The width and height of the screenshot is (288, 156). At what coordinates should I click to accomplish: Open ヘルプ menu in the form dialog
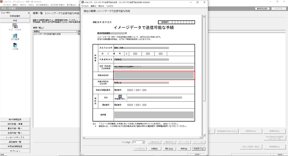(x=110, y=6)
